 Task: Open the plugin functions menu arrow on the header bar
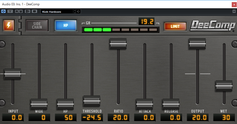coord(234,11)
